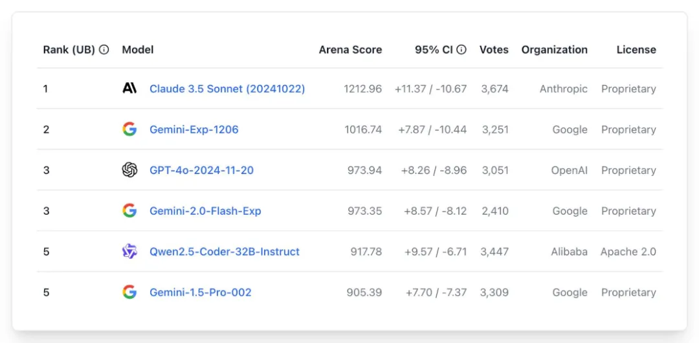
Task: Click the Alibaba Qwen logo icon
Action: pyautogui.click(x=129, y=252)
